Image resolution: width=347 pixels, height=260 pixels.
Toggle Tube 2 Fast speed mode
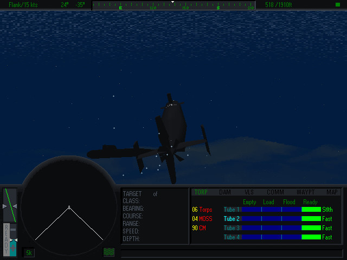coord(327,219)
